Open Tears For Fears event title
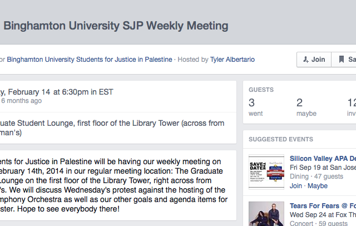 click(x=323, y=206)
